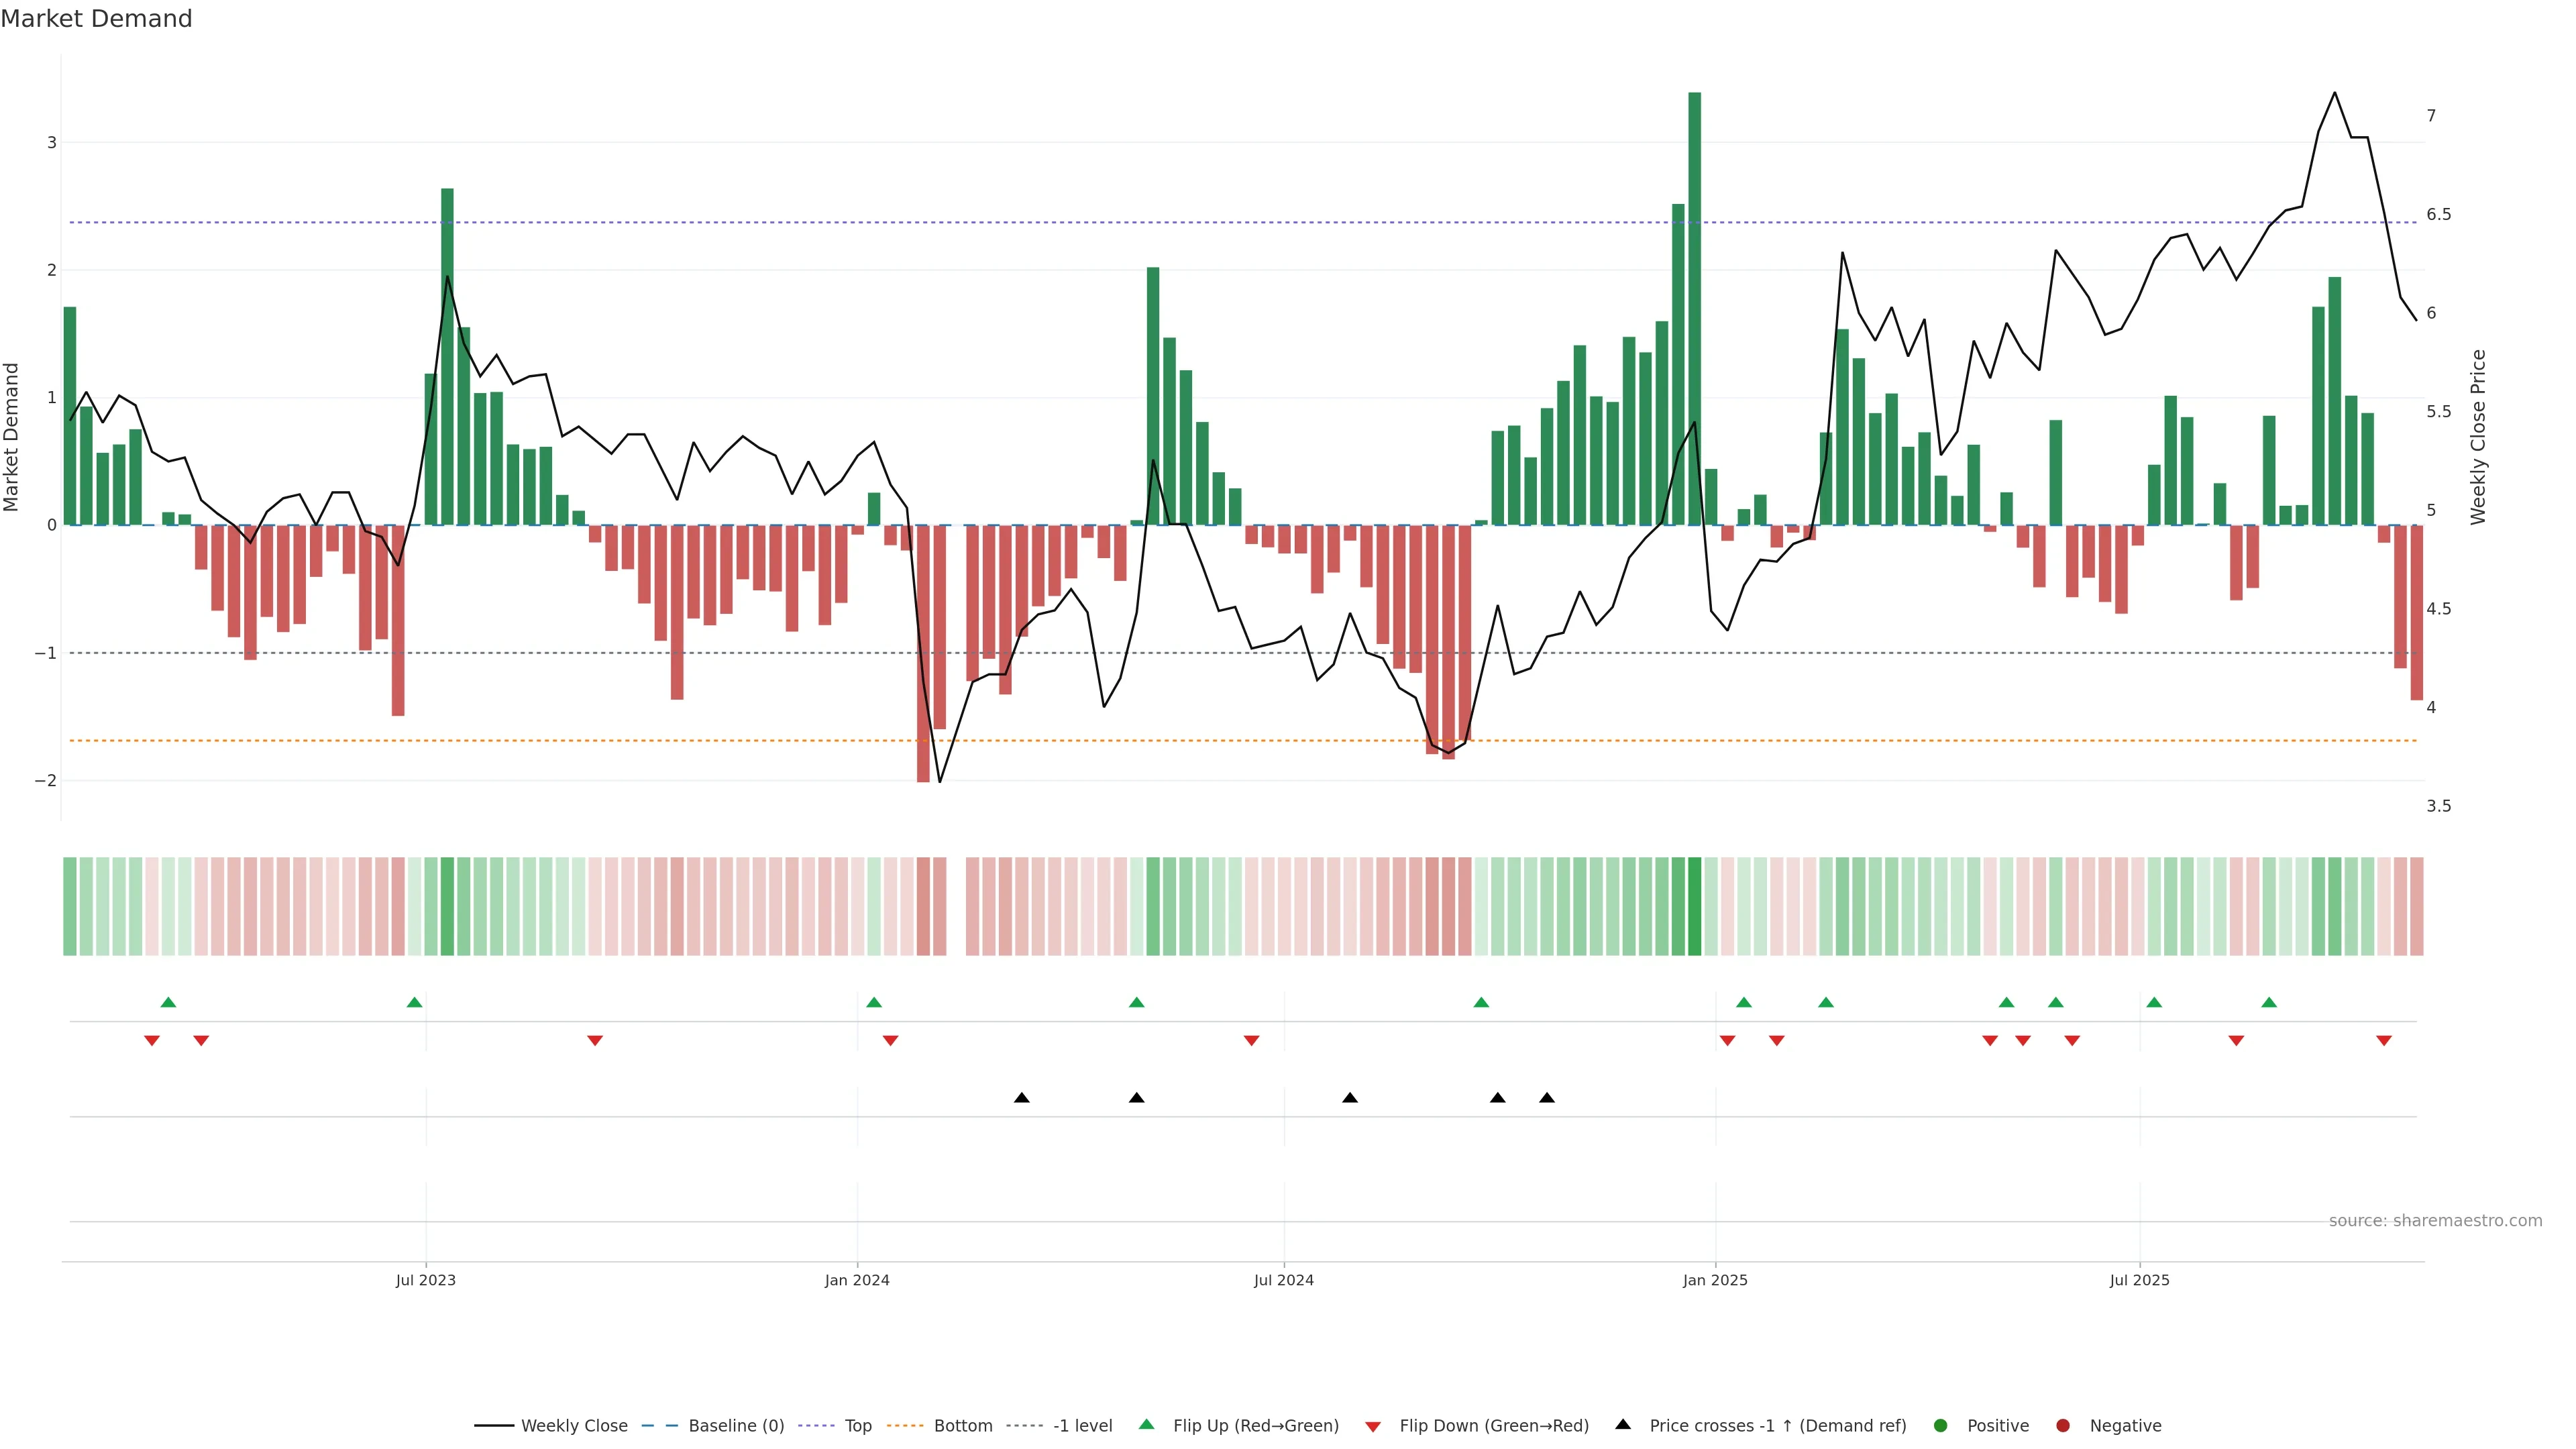Click the Weekly Close Price axis title
Viewport: 2576px width, 1449px height.
2478,437
